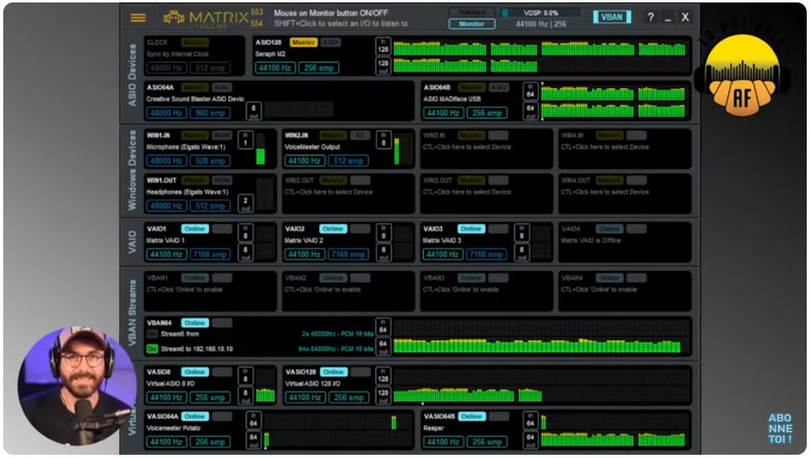Click WIN2.OUT empty device slot
This screenshot has width=810, height=458.
[348, 193]
